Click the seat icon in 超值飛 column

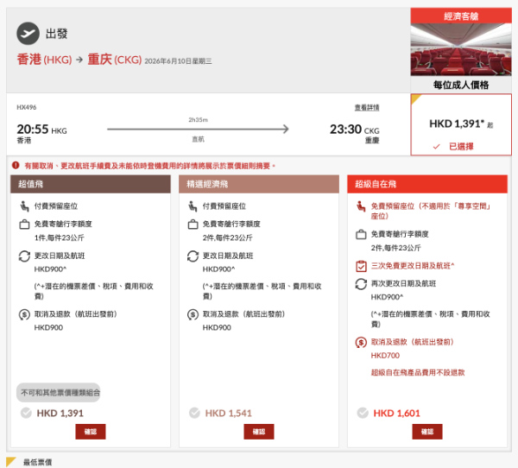24,206
